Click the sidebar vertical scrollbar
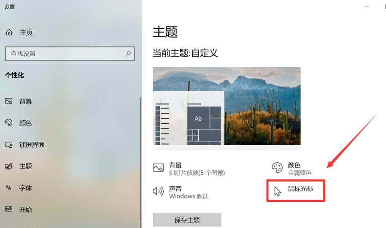This screenshot has height=228, width=386. 141,162
